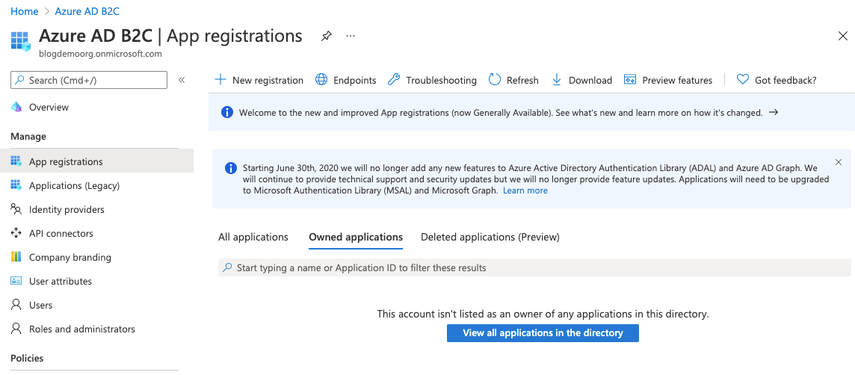The height and width of the screenshot is (375, 855).
Task: Click the Company branding bars icon
Action: click(16, 257)
